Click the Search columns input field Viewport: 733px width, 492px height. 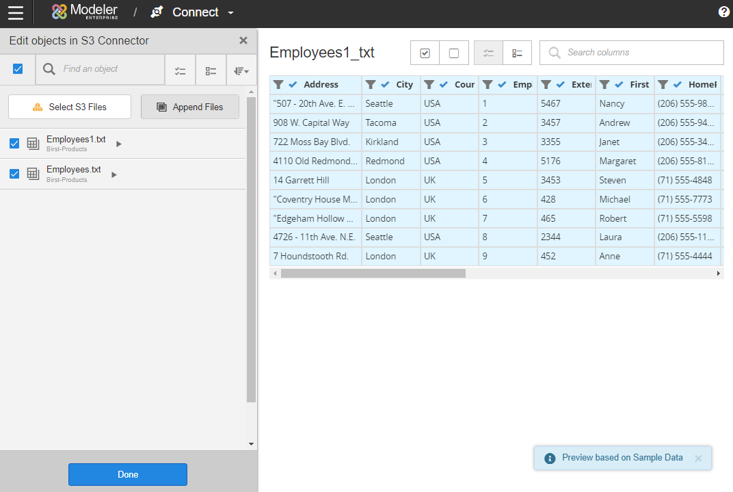pyautogui.click(x=639, y=53)
